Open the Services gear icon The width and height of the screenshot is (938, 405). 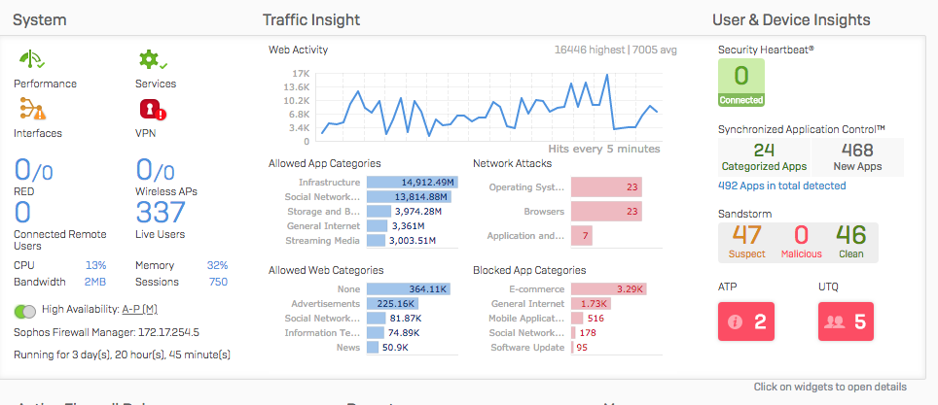pos(153,59)
